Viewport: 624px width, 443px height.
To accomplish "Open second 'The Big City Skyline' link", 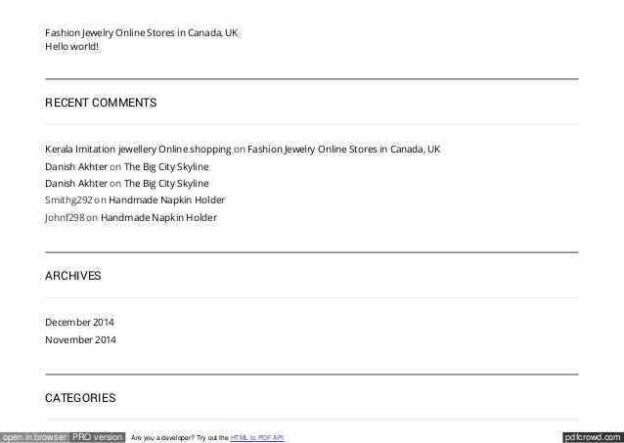I will [166, 184].
